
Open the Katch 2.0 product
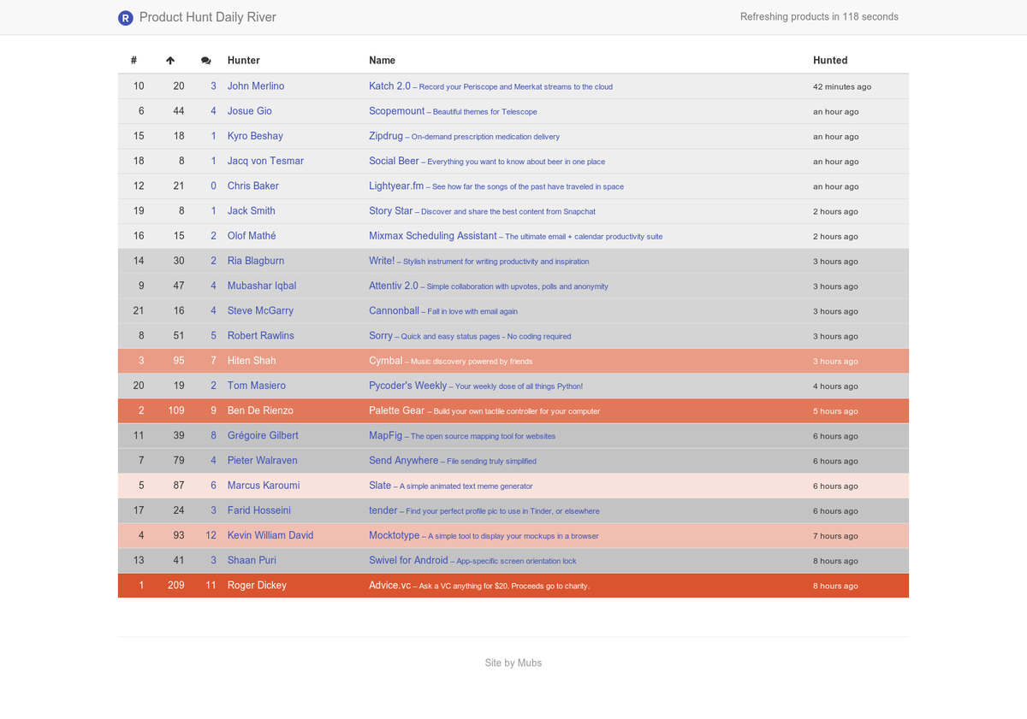click(389, 86)
